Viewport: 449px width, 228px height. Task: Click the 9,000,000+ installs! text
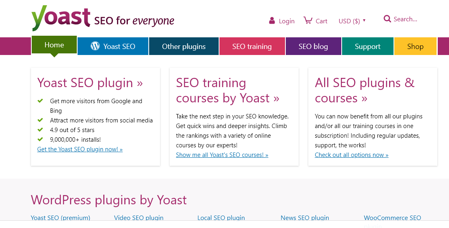tap(75, 140)
